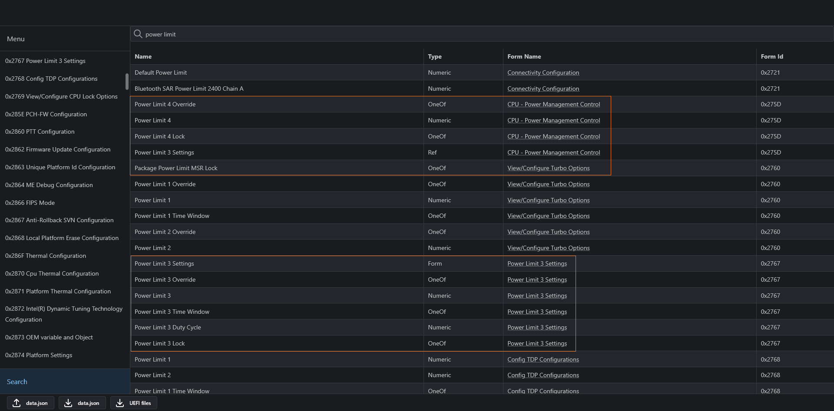Open the Search item in sidebar
The image size is (834, 411).
[x=17, y=381]
